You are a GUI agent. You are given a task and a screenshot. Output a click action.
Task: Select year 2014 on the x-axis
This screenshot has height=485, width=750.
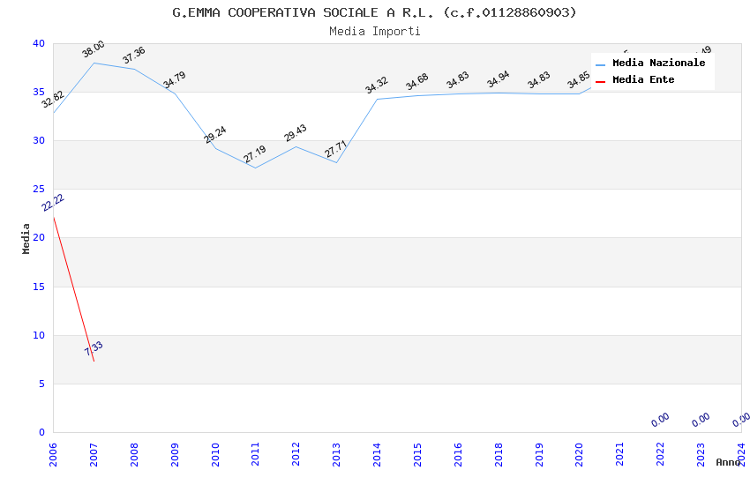377,454
